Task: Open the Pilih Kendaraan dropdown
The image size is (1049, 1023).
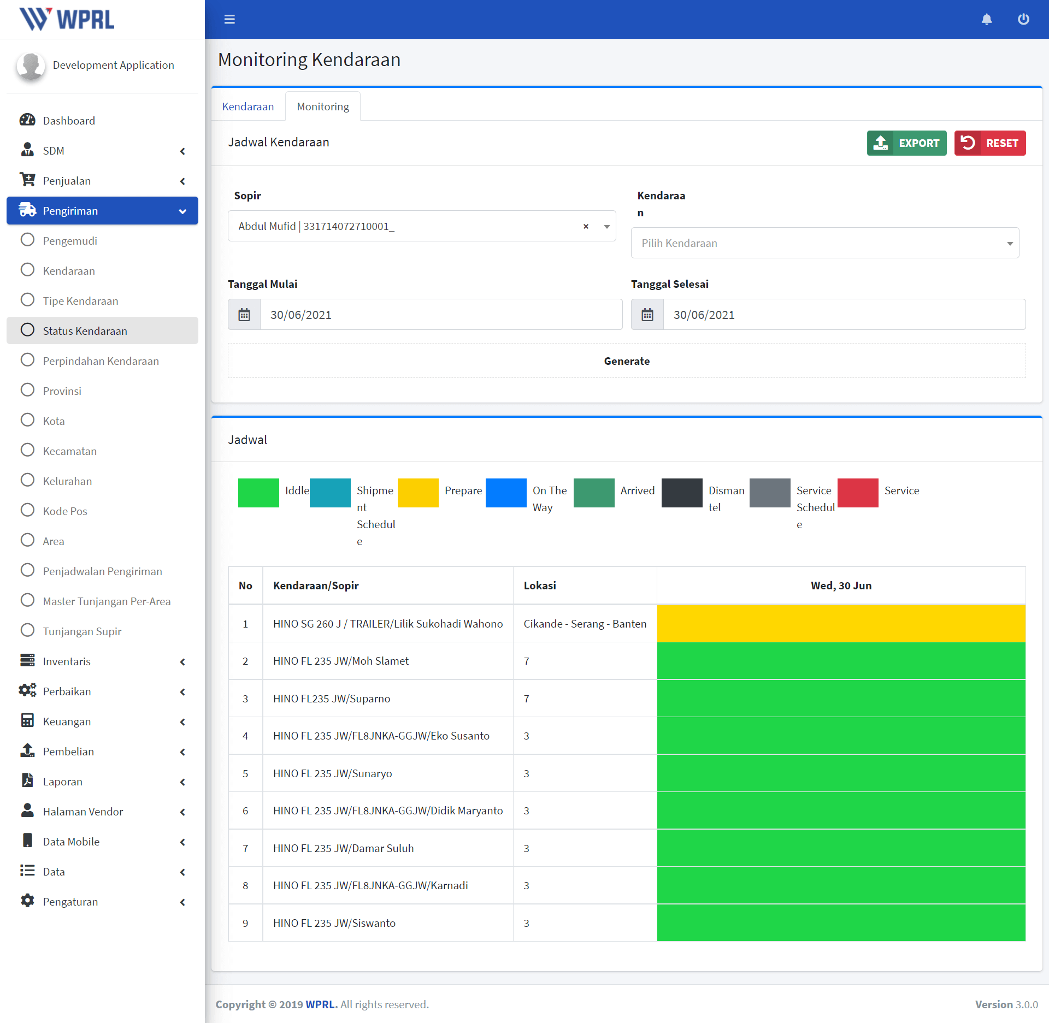Action: (825, 243)
